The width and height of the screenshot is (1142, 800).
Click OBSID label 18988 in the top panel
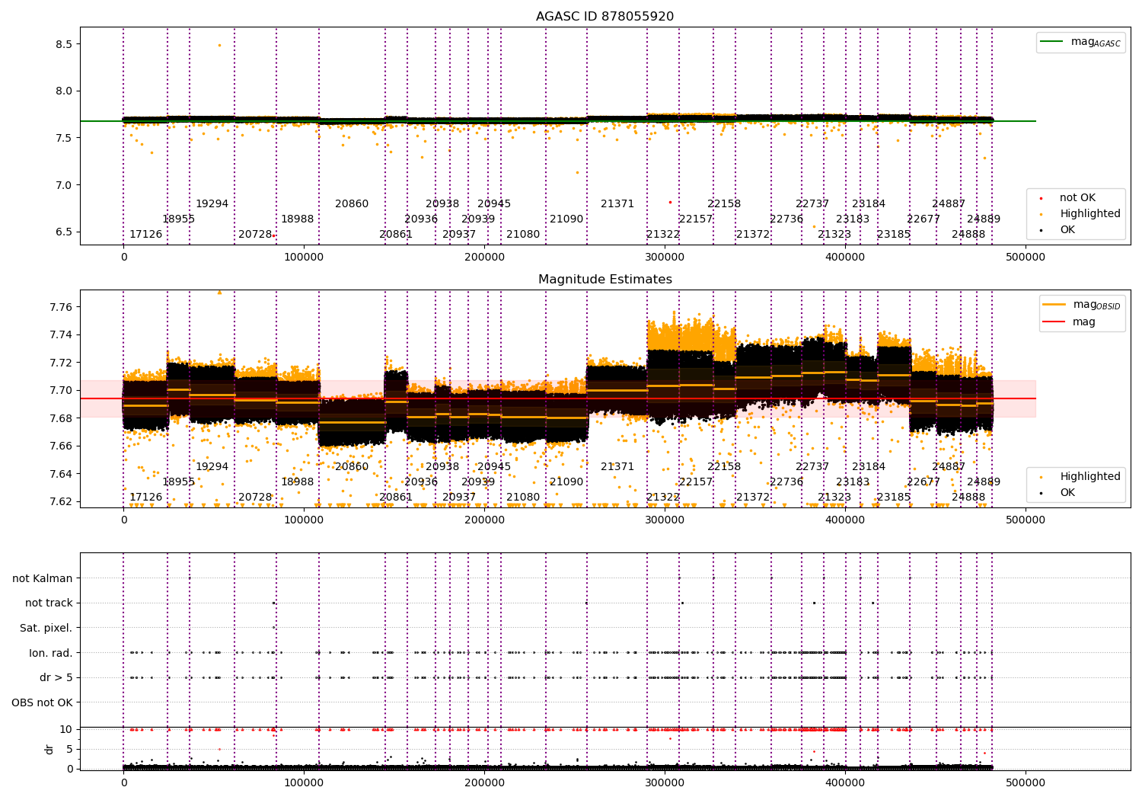point(297,219)
